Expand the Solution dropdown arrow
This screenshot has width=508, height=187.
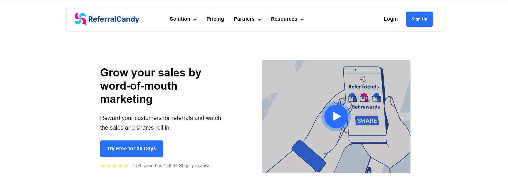click(195, 20)
